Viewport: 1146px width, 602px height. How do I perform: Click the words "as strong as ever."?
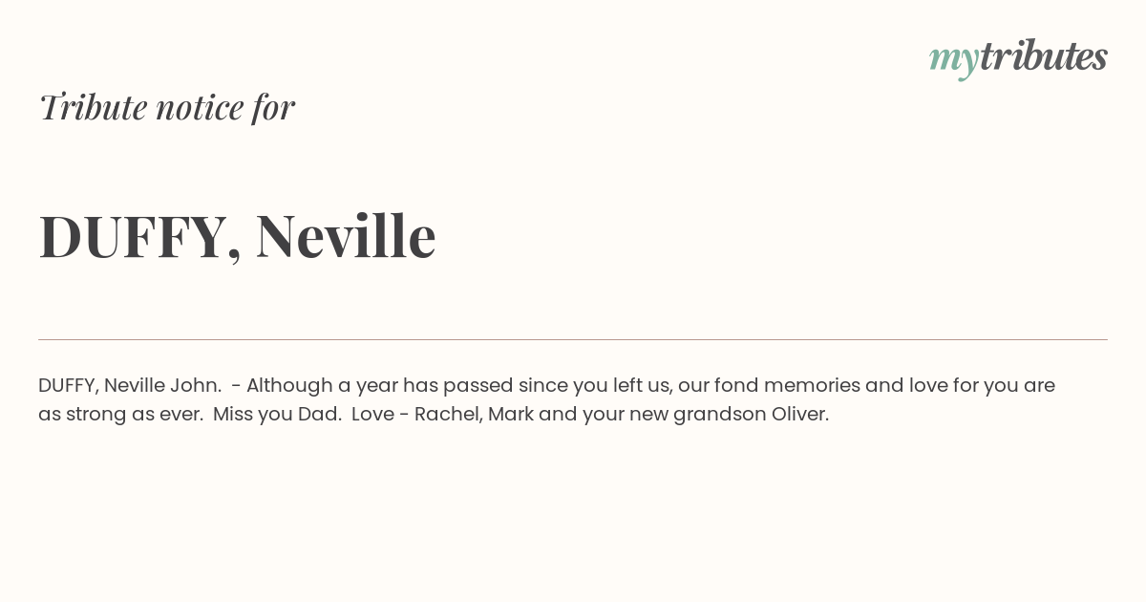pyautogui.click(x=120, y=414)
